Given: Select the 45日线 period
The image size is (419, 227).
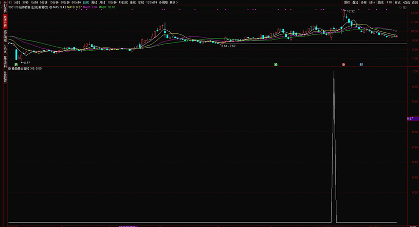Looking at the screenshot, I should [123, 3].
